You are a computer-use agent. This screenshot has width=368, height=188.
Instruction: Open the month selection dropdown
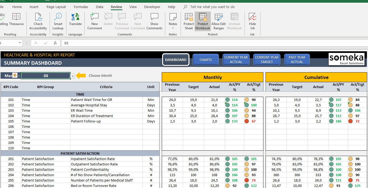[72, 76]
